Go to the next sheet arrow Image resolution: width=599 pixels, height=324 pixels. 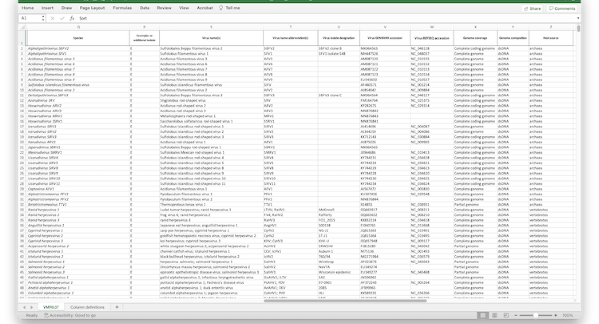click(32, 307)
